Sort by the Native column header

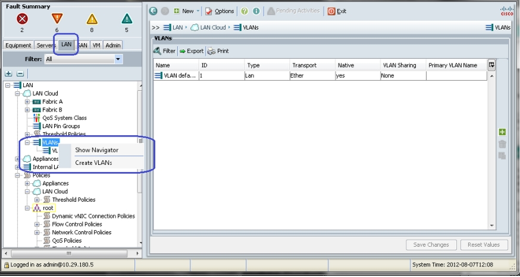point(358,65)
